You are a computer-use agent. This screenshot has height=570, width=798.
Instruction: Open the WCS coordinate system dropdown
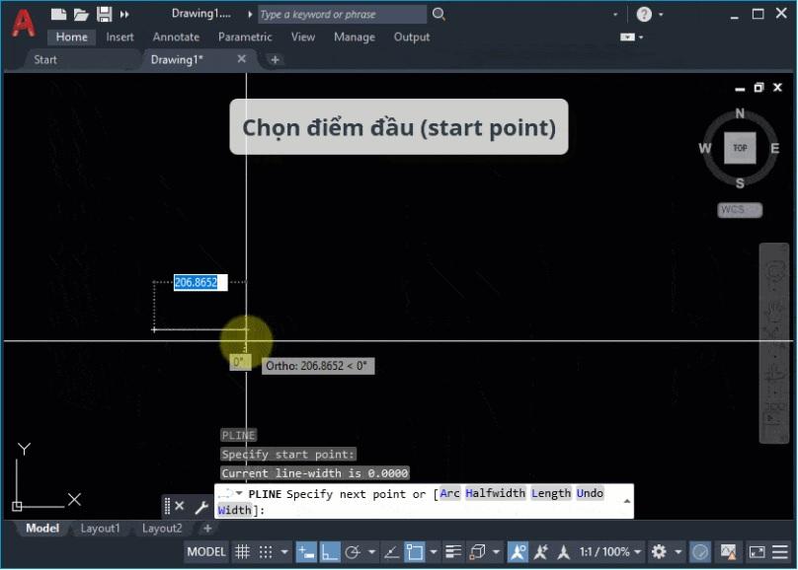(740, 210)
